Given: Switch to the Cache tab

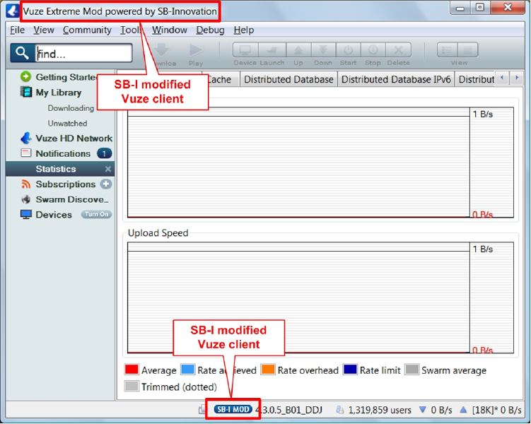Looking at the screenshot, I should pyautogui.click(x=219, y=80).
